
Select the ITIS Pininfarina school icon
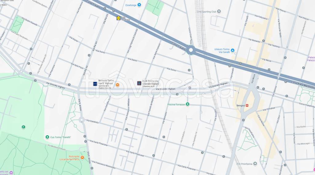click(255, 164)
